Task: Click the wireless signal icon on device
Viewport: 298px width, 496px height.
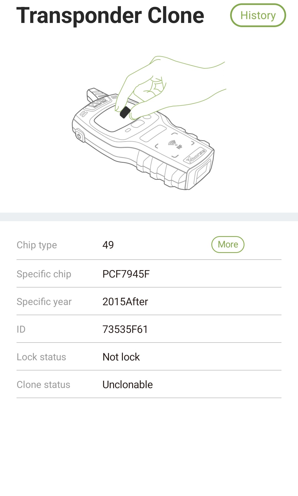Action: 173,143
